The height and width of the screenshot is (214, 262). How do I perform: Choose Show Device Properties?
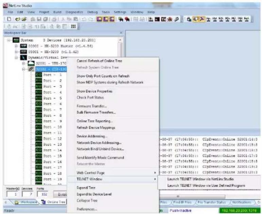pos(94,91)
